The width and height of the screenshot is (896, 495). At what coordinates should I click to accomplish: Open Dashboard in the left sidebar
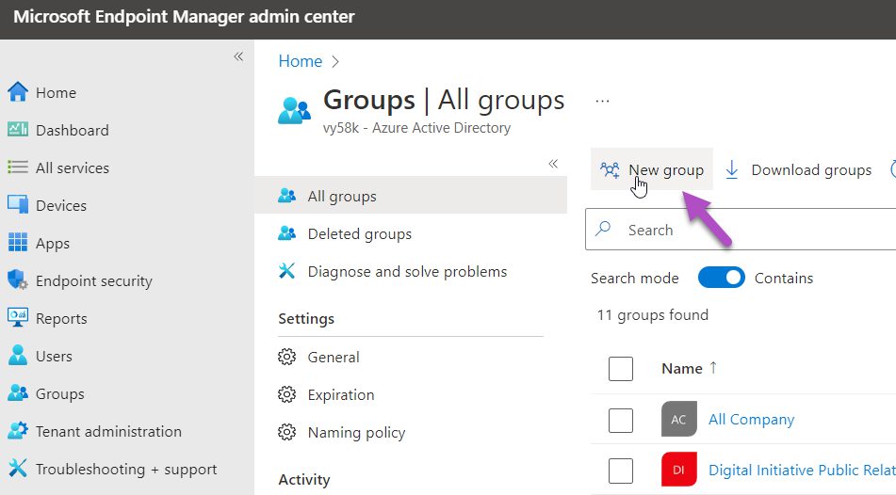click(x=72, y=130)
